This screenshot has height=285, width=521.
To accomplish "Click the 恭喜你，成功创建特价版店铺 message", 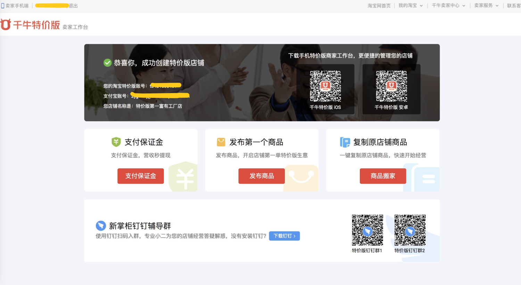I will (x=159, y=63).
